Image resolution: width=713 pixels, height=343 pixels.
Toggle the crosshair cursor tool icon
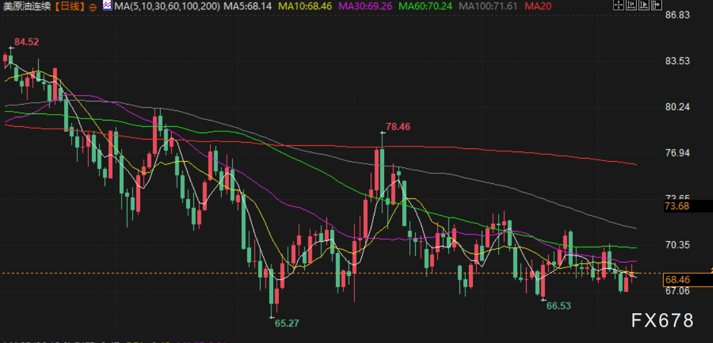coord(619,5)
